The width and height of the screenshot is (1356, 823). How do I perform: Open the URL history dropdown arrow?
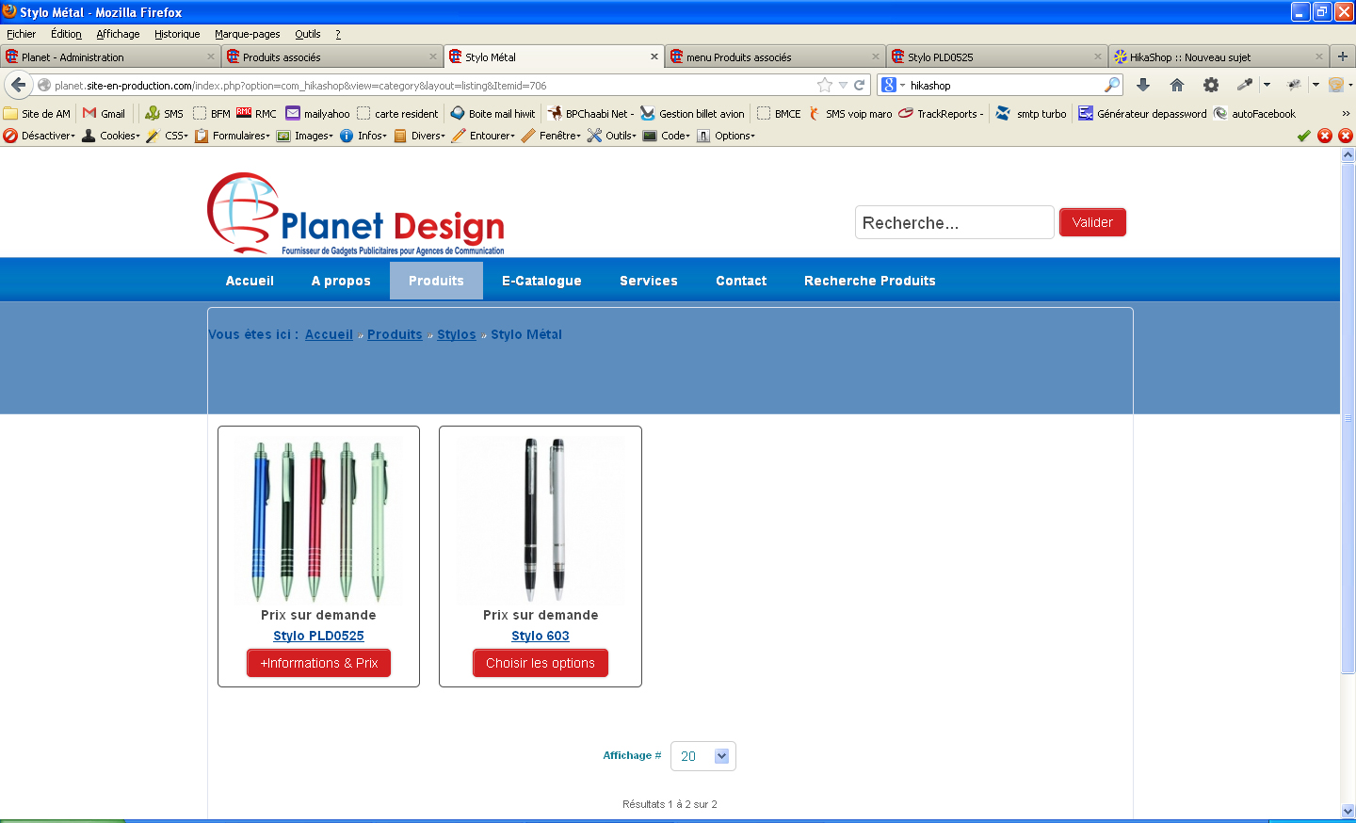tap(843, 85)
